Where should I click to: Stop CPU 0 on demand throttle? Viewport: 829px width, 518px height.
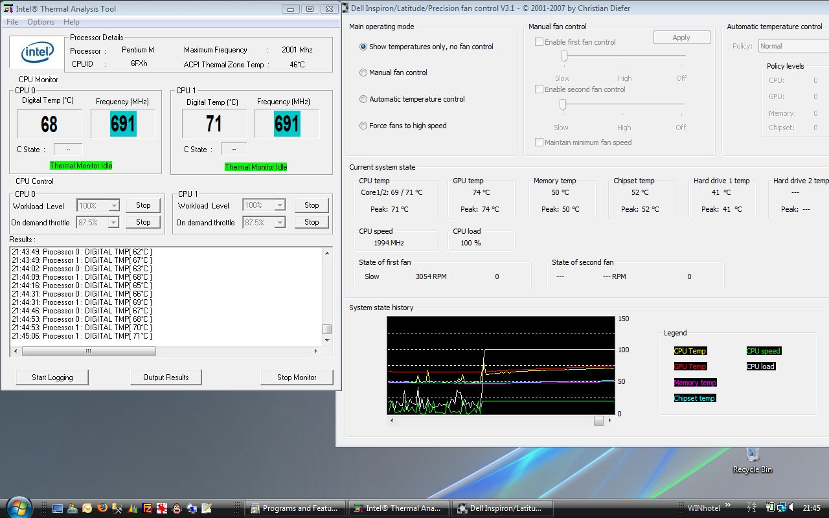pyautogui.click(x=143, y=222)
